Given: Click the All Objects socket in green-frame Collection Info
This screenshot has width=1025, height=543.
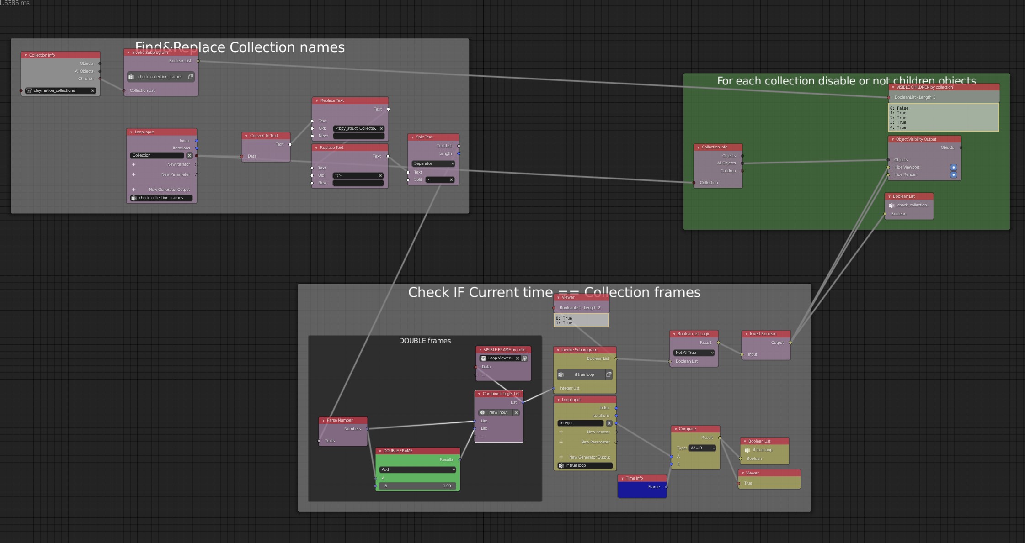Looking at the screenshot, I should point(742,163).
